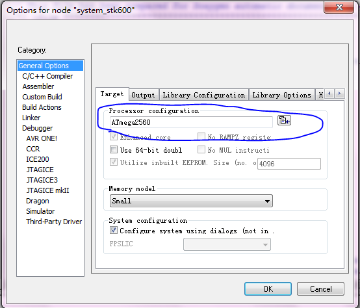Viewport: 360px width, 308px height.
Task: Click the ATmega2560 processor field
Action: click(191, 122)
